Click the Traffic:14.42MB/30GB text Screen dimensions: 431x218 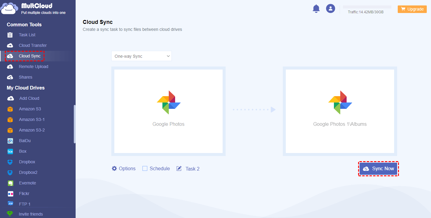tap(366, 12)
